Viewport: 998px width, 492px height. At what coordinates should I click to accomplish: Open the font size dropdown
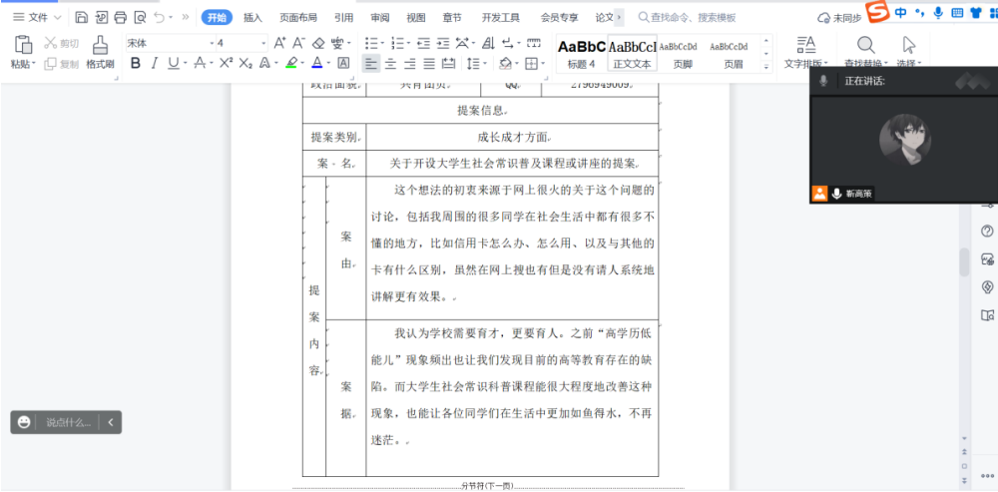point(241,43)
